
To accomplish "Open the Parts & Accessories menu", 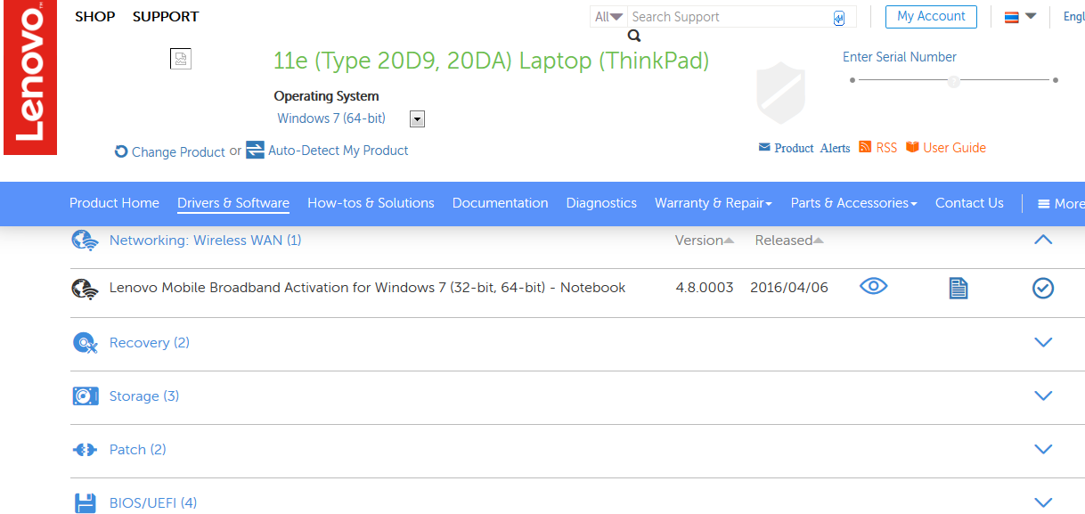I will (x=854, y=203).
